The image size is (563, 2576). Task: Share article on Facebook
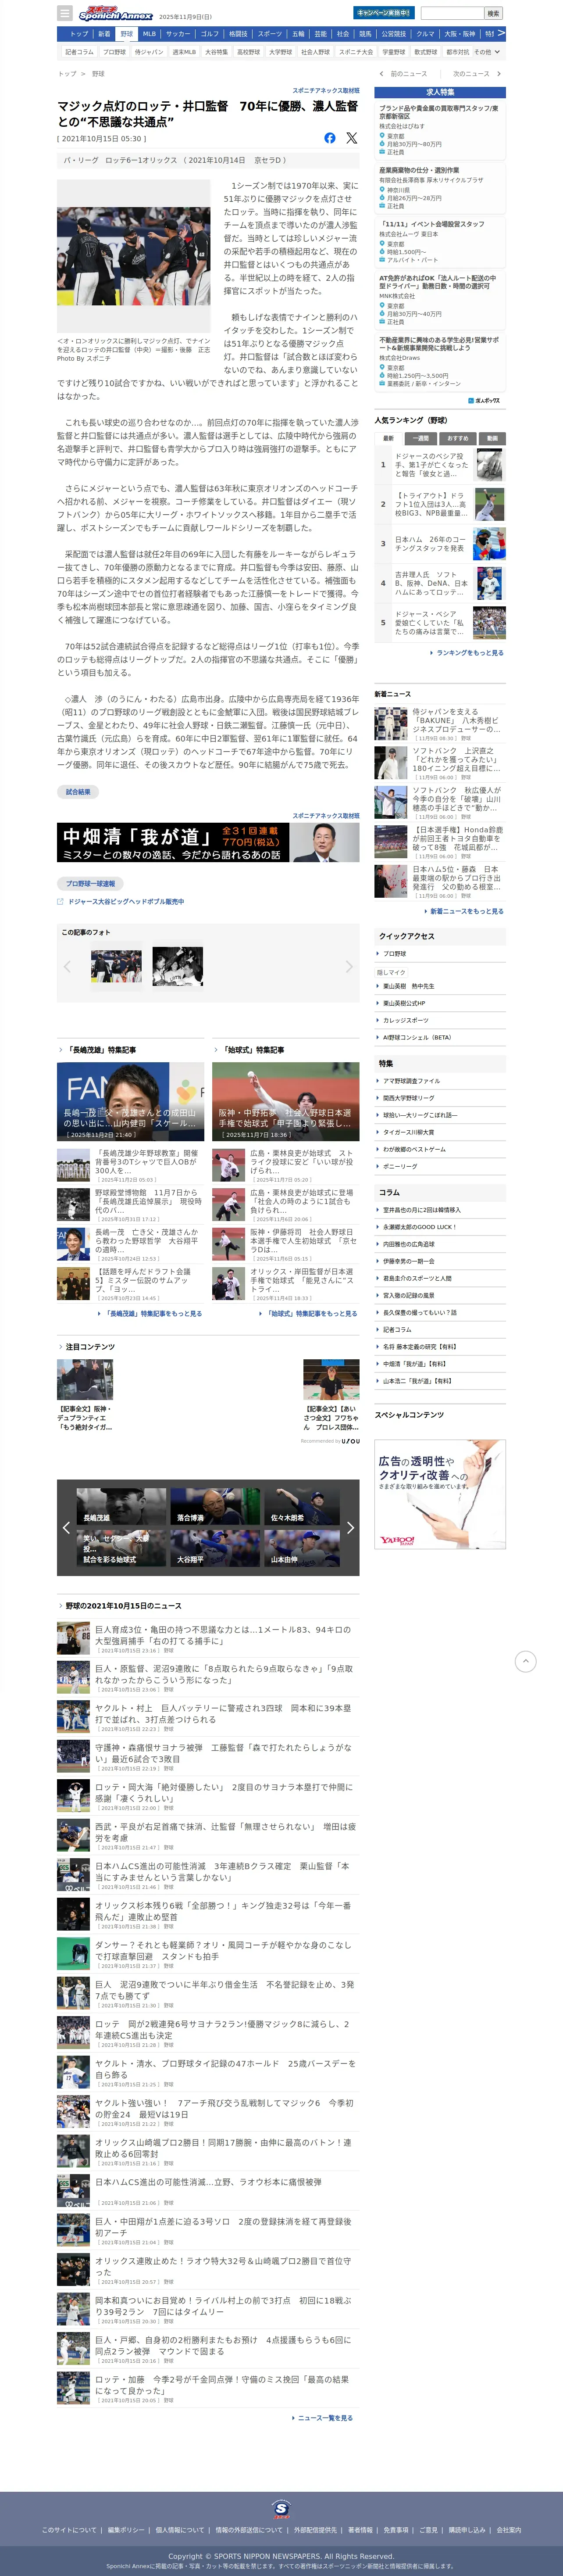point(330,138)
